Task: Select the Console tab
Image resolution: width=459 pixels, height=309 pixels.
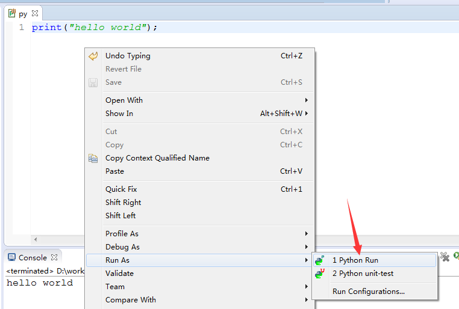Action: [x=33, y=257]
